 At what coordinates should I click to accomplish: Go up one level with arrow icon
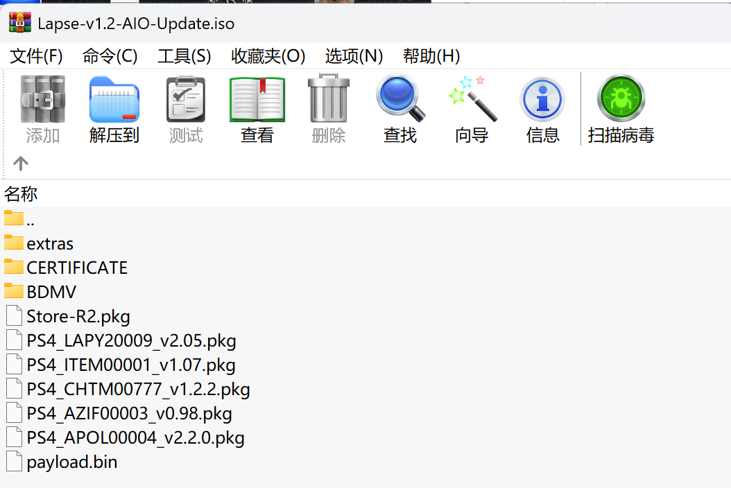tap(21, 163)
